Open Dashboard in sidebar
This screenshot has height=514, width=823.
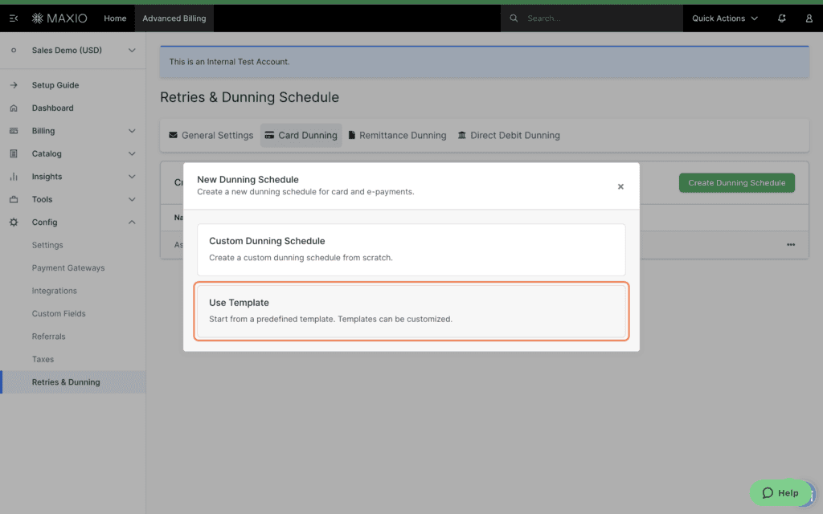pos(52,108)
